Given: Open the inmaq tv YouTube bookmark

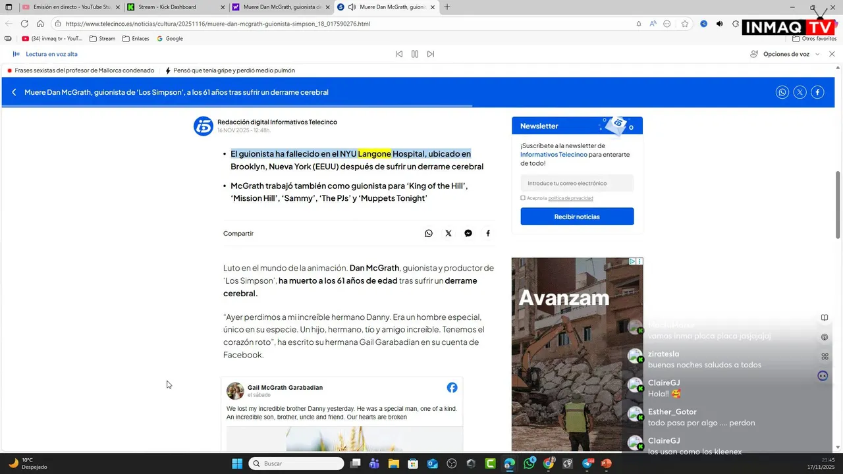Looking at the screenshot, I should click(x=52, y=39).
